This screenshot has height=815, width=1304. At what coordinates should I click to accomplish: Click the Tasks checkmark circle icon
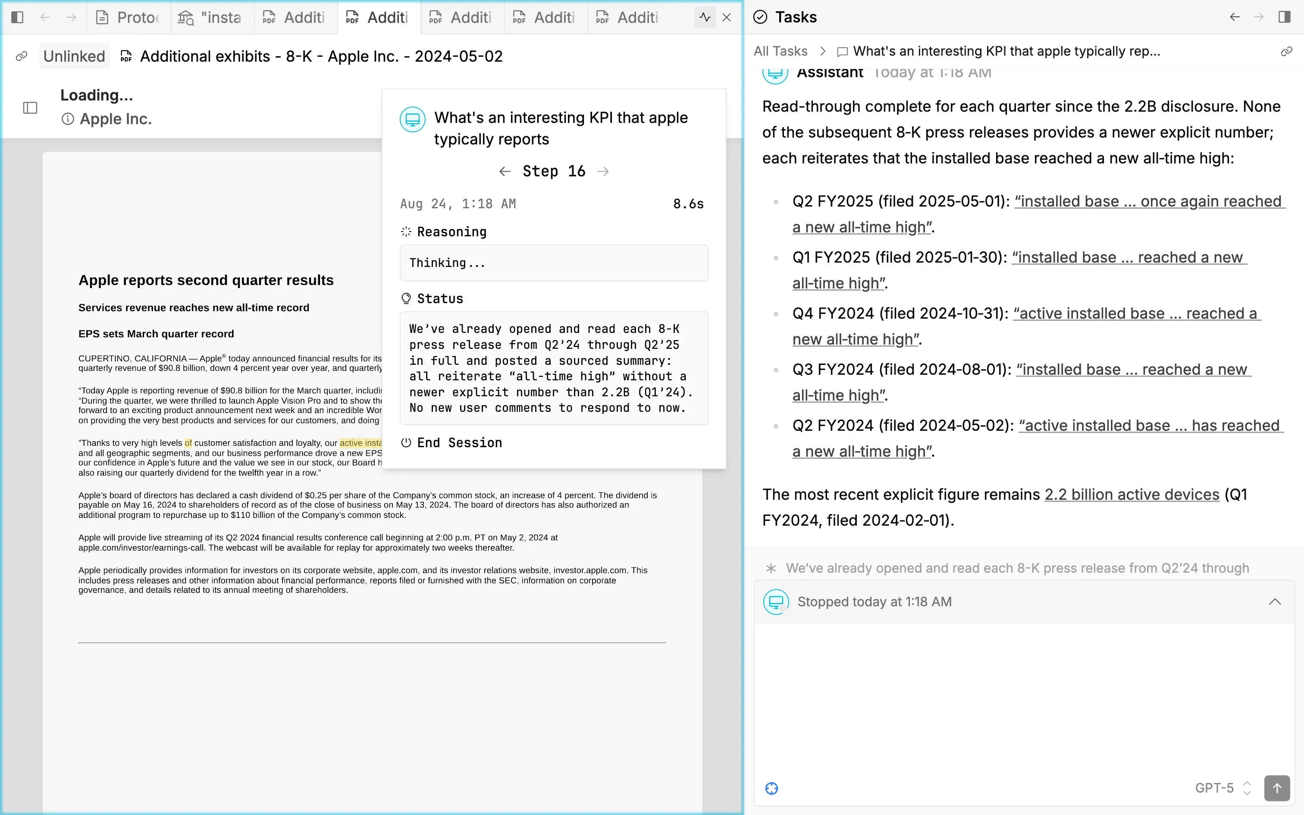(x=760, y=17)
